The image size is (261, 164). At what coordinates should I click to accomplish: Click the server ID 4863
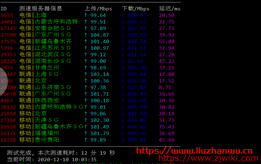coord(7,100)
